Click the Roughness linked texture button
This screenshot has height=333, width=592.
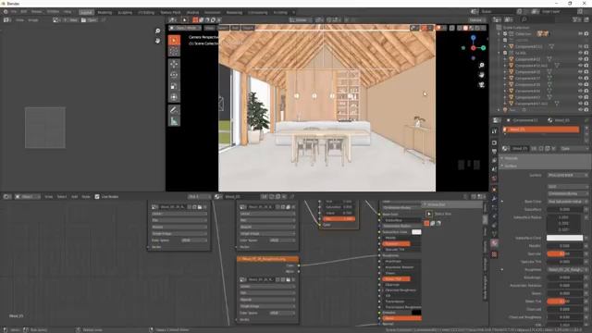pyautogui.click(x=567, y=269)
